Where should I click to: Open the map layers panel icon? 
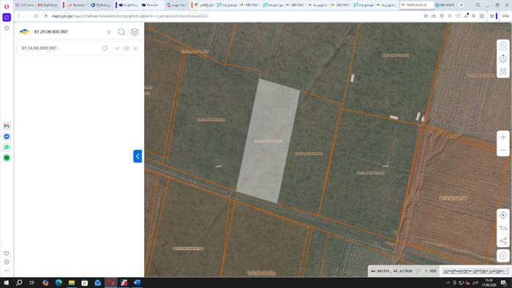point(135,32)
